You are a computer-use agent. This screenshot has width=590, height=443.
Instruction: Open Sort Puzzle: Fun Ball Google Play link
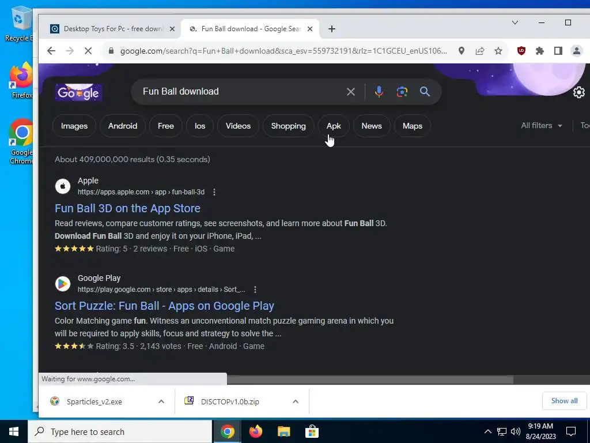[x=164, y=306]
